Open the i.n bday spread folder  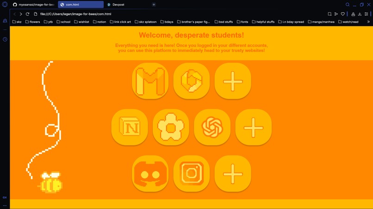coord(291,22)
